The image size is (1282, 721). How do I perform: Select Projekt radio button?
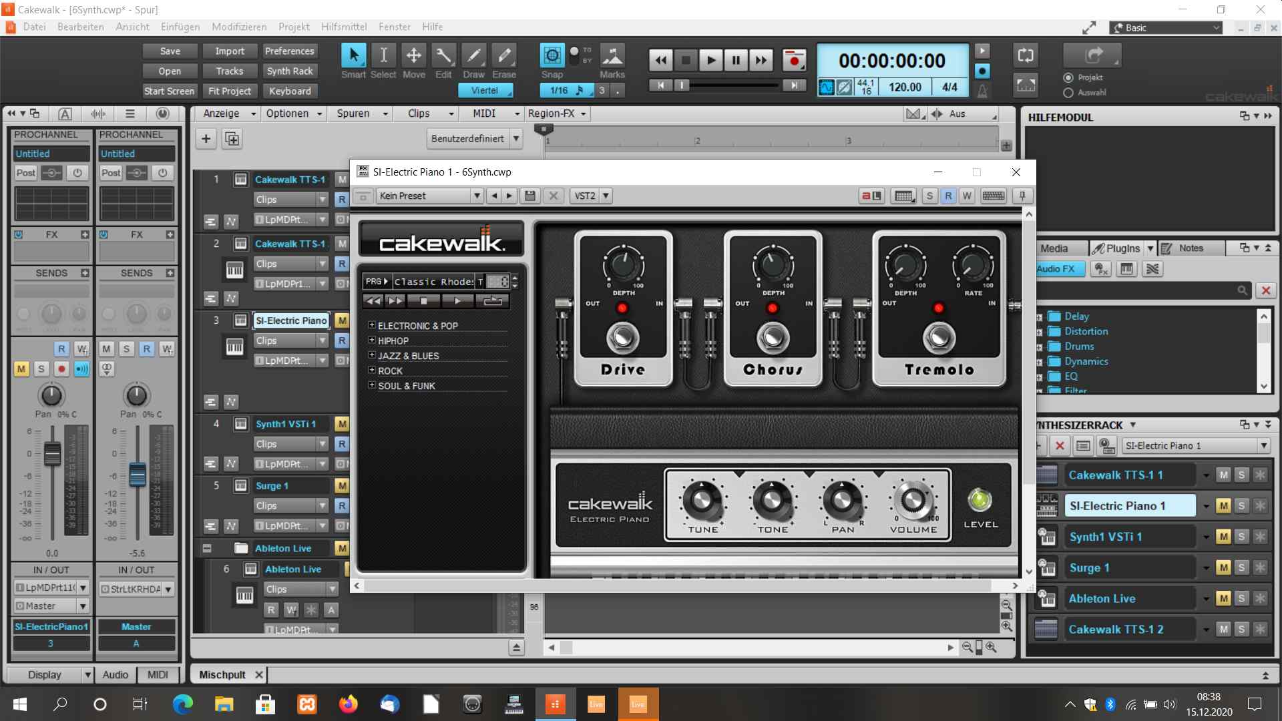pyautogui.click(x=1068, y=78)
